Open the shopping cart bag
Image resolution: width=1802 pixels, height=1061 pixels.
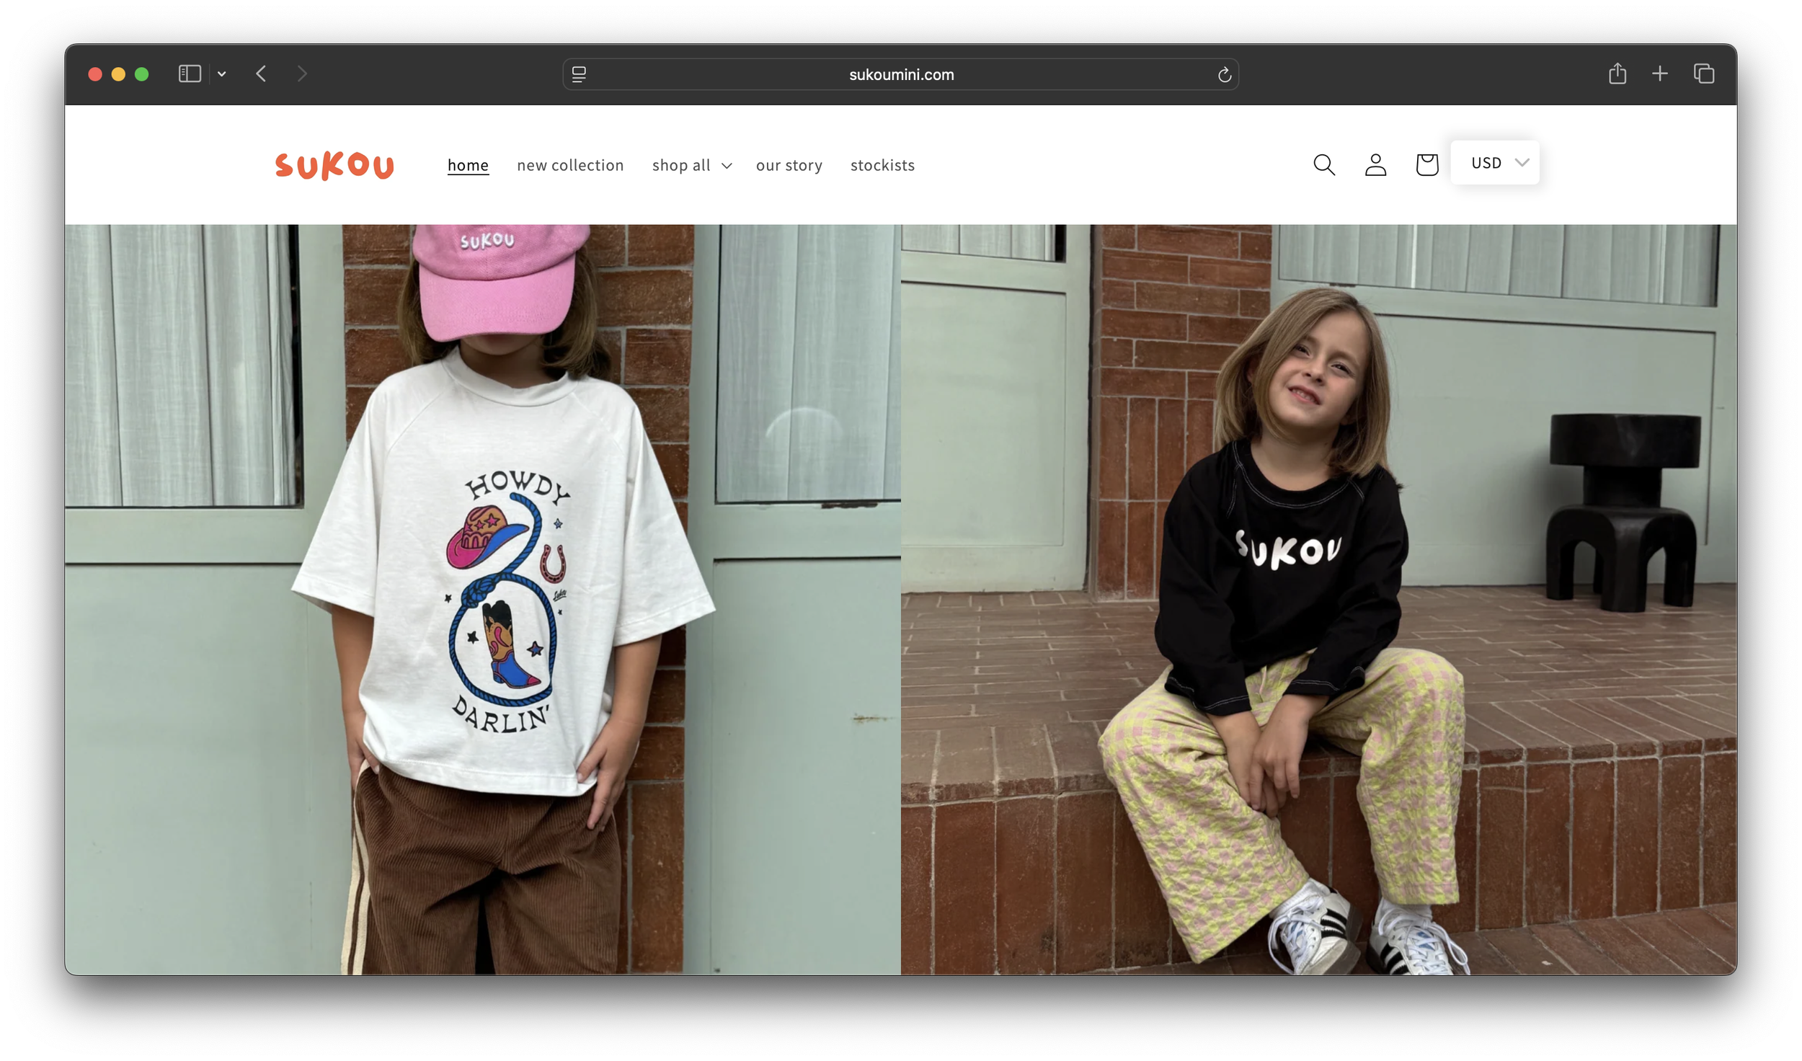click(1426, 165)
